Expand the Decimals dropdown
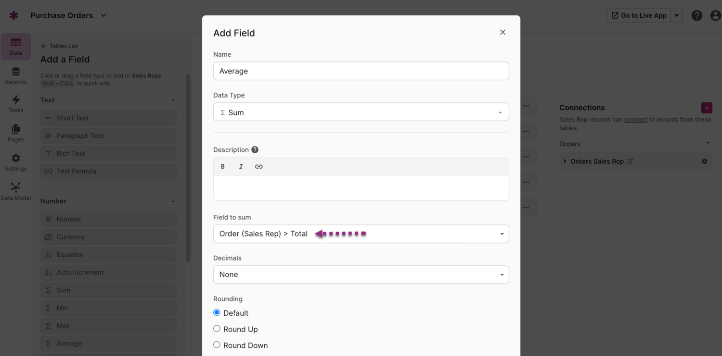 click(x=361, y=275)
